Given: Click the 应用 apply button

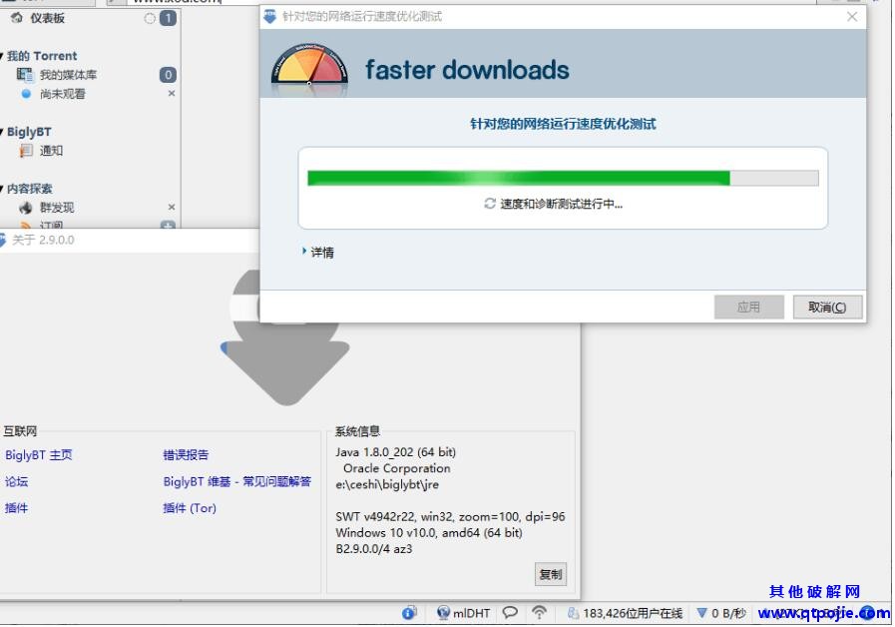Looking at the screenshot, I should click(x=749, y=308).
